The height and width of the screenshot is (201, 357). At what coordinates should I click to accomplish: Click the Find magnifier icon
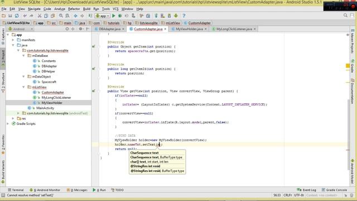[x=61, y=16]
